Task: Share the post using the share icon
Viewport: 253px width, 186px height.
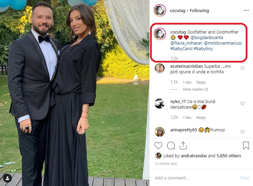Action: (x=183, y=146)
